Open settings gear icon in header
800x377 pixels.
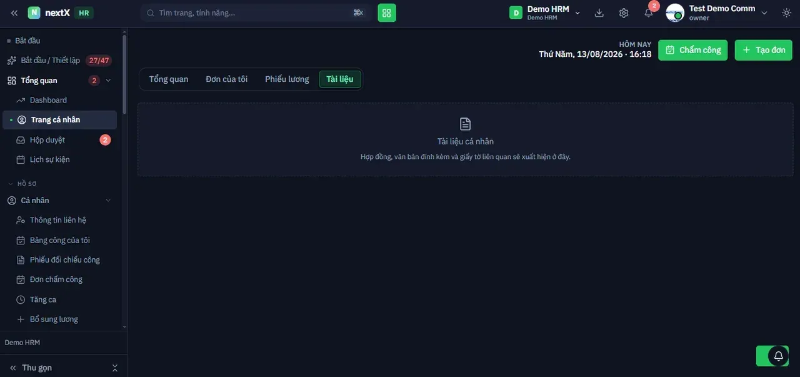click(x=624, y=13)
